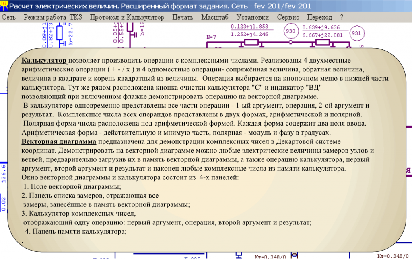Select node 930 on the network diagram

[290, 31]
